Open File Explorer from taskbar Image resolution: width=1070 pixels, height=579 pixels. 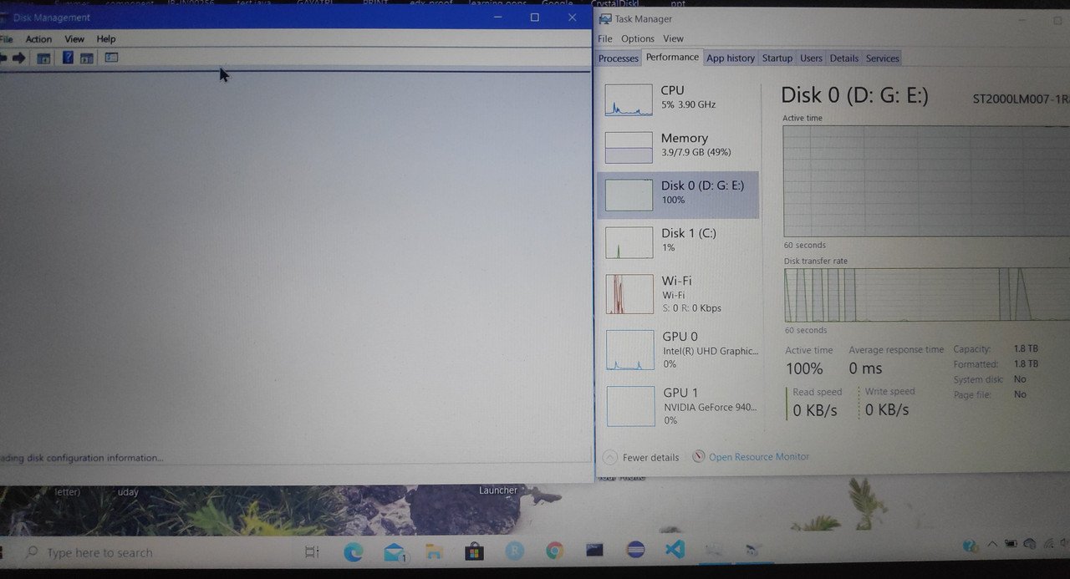(x=434, y=551)
